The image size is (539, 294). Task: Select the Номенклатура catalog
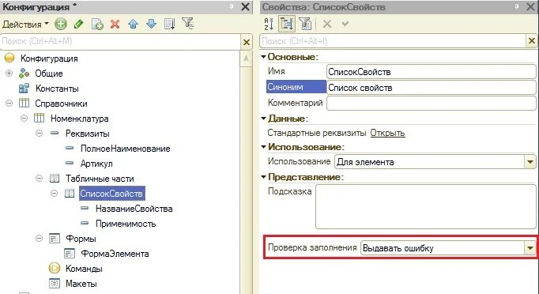(x=79, y=119)
